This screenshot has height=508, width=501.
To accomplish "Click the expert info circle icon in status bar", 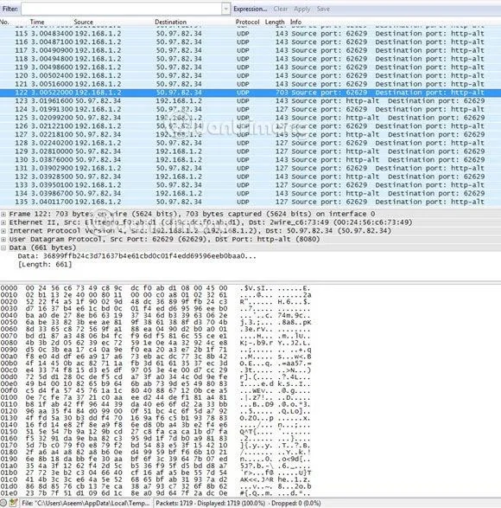I will coord(3,503).
